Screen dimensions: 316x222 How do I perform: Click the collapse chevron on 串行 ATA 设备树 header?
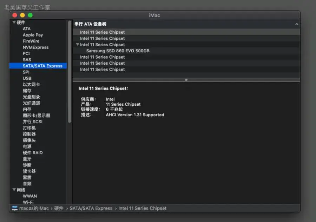pyautogui.click(x=296, y=24)
